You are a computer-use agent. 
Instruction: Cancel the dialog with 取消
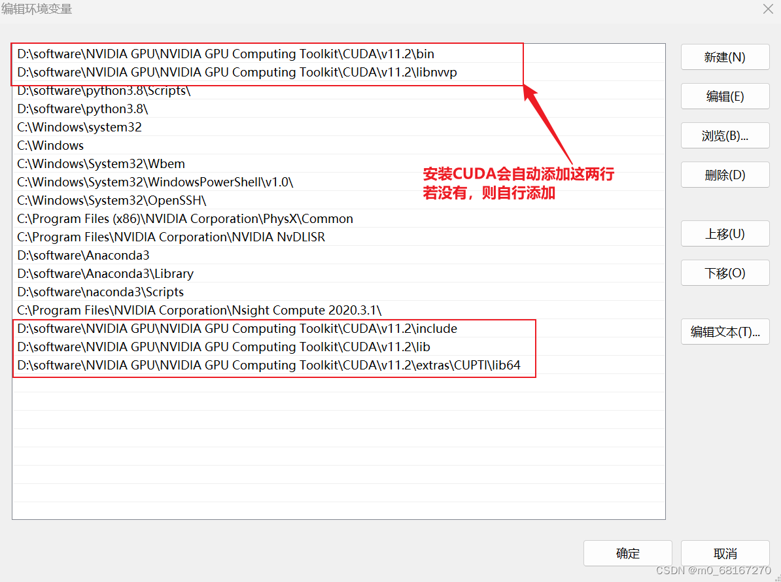pyautogui.click(x=725, y=553)
